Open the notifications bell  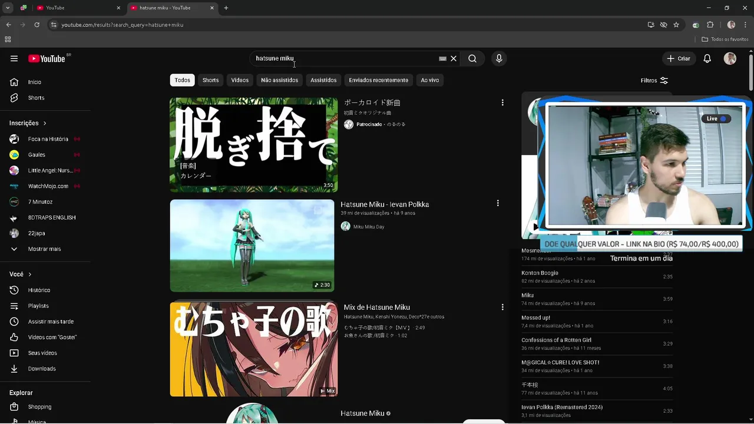(x=707, y=58)
